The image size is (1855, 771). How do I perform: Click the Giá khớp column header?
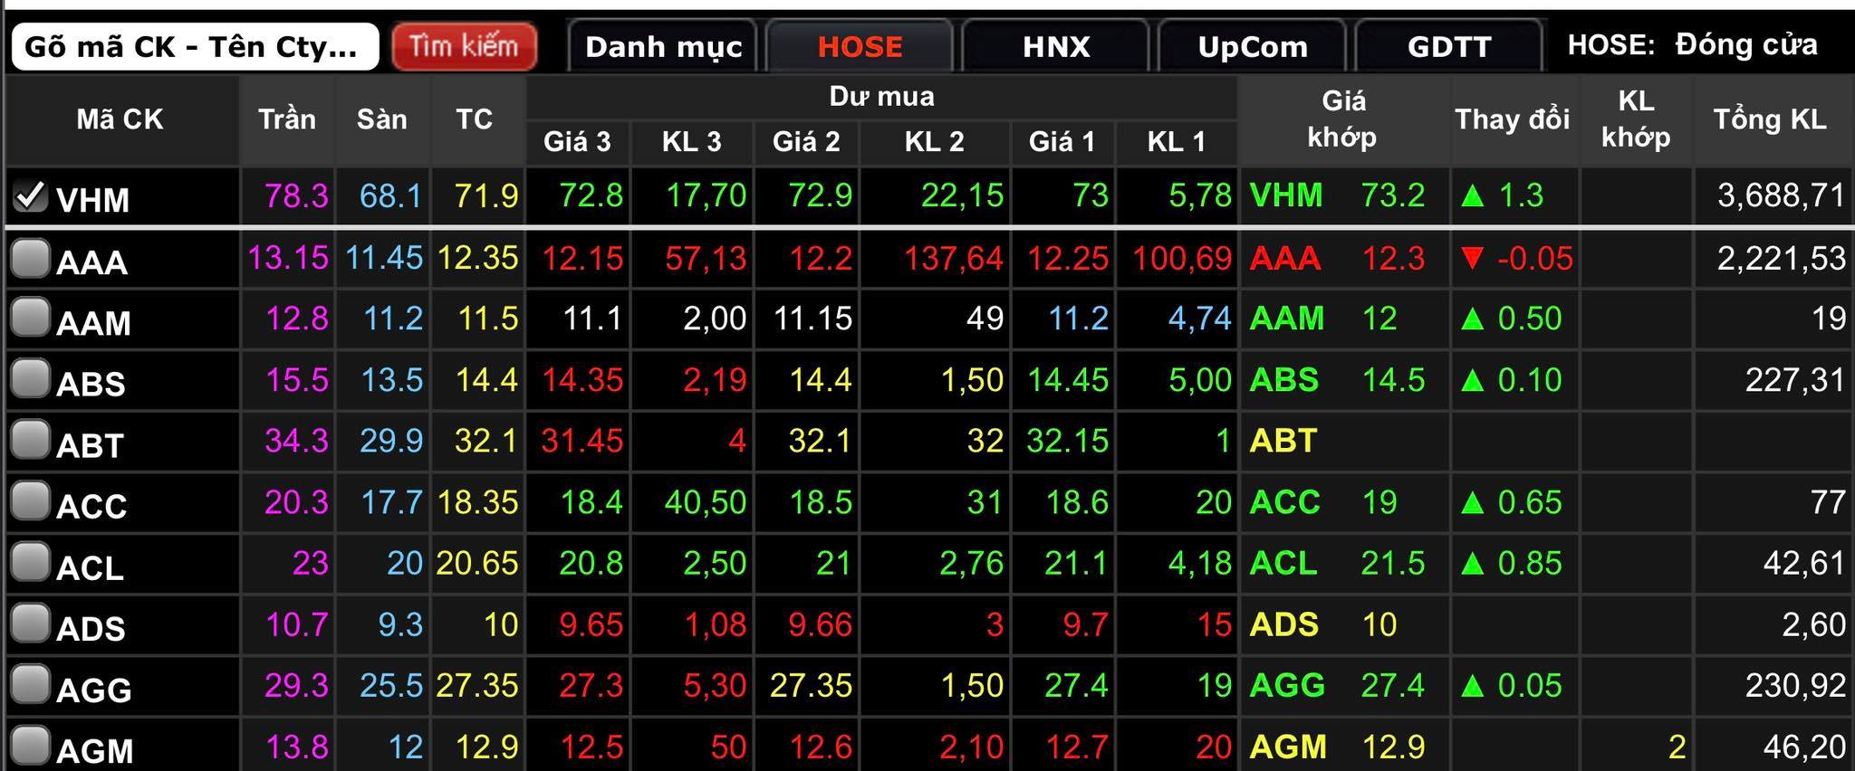tap(1342, 119)
